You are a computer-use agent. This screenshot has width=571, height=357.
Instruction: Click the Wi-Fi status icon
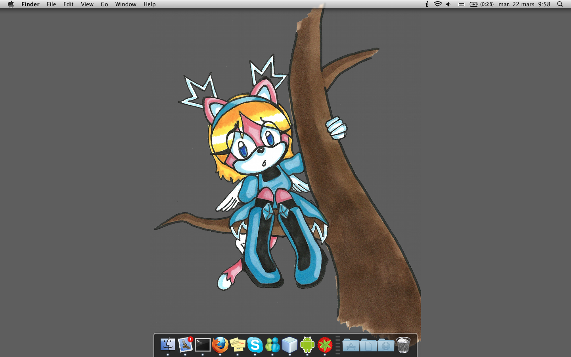tap(437, 4)
